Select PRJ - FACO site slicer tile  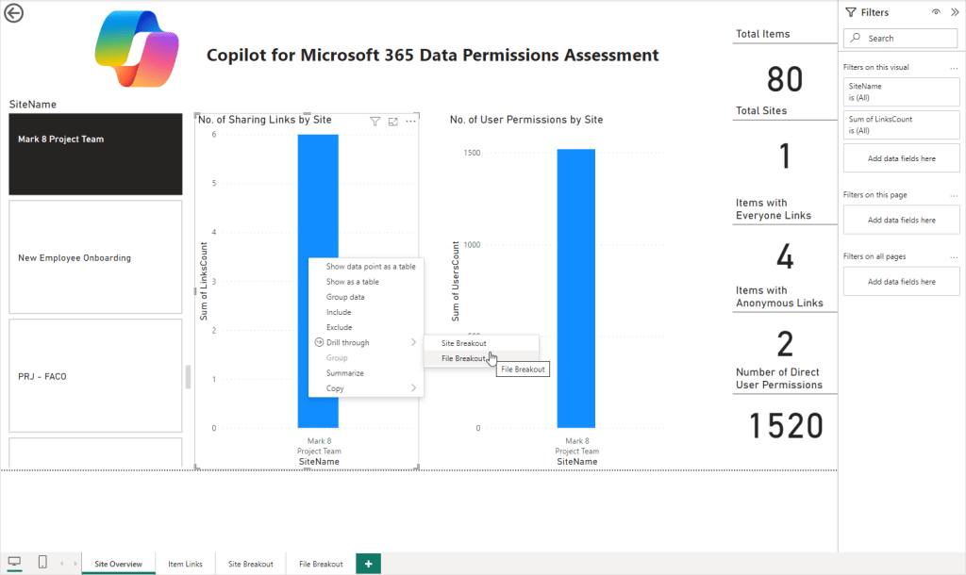[94, 376]
